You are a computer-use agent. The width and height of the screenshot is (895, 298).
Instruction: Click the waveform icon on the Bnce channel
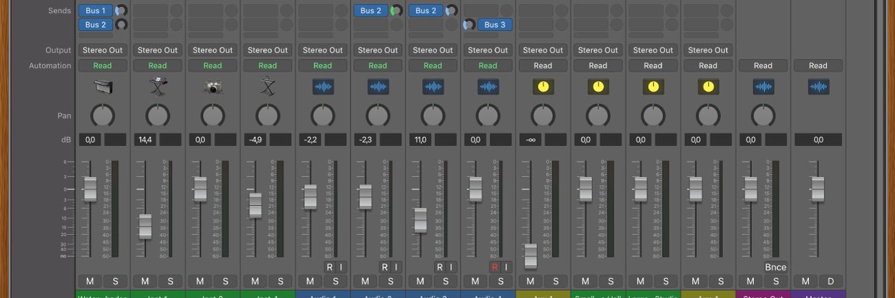coord(763,87)
